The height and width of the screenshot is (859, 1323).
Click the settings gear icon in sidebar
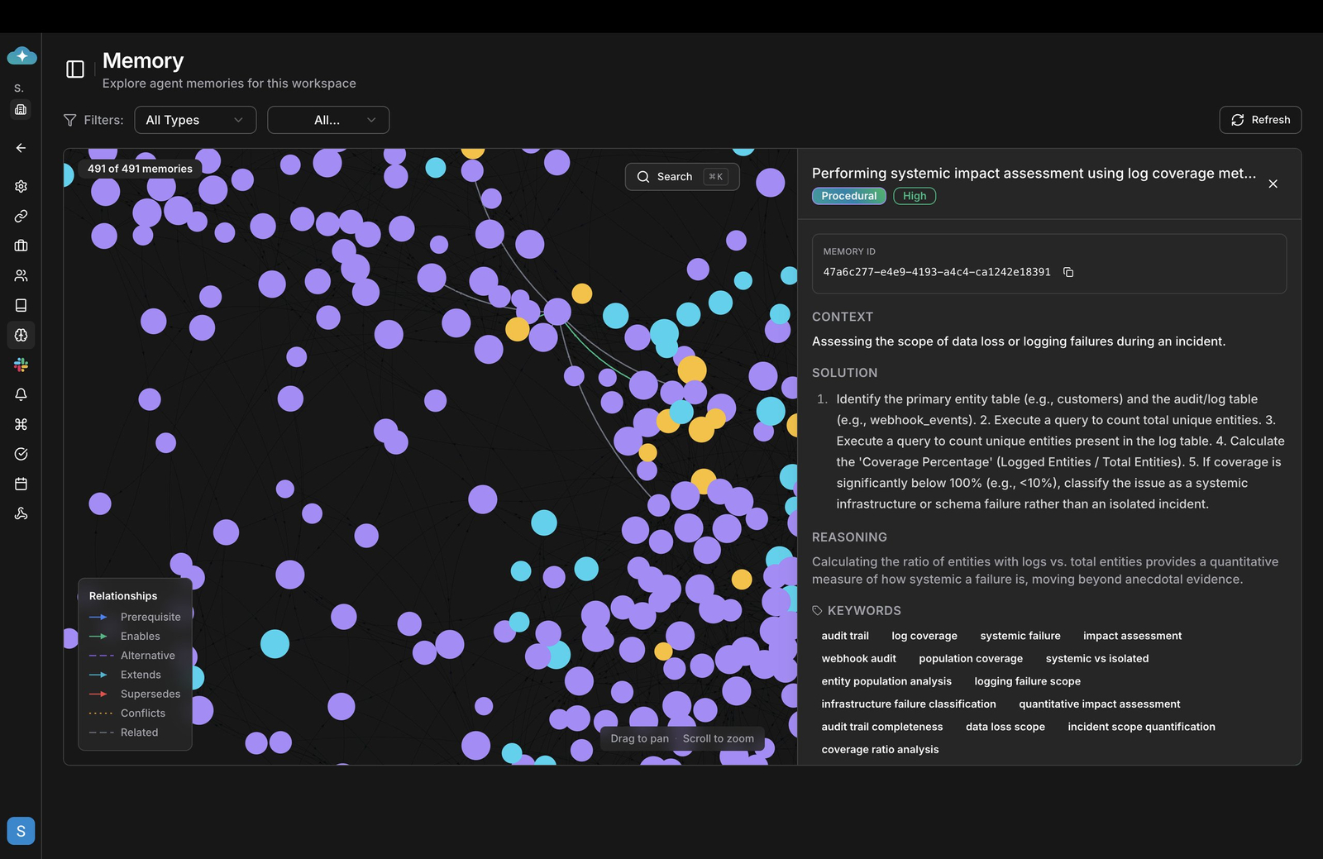coord(21,186)
